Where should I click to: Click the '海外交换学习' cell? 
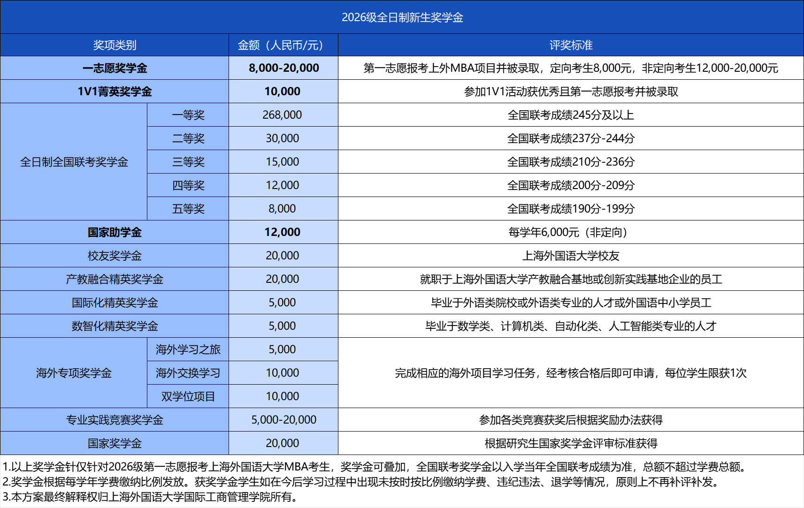[188, 373]
